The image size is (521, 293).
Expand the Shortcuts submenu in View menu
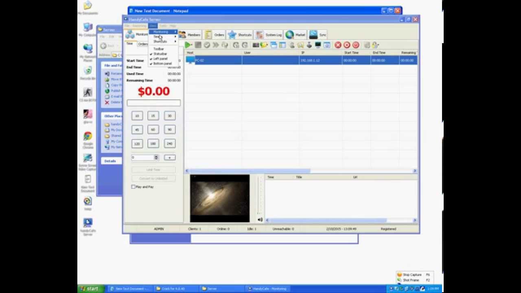click(x=163, y=42)
